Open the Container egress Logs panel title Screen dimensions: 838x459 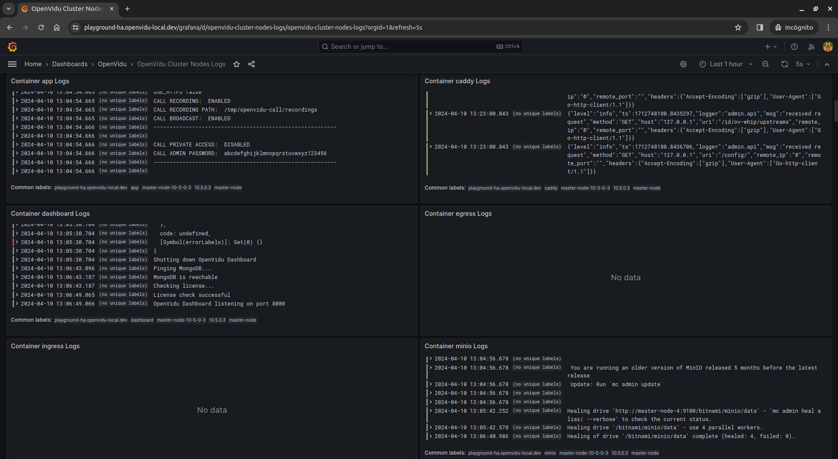pos(458,214)
